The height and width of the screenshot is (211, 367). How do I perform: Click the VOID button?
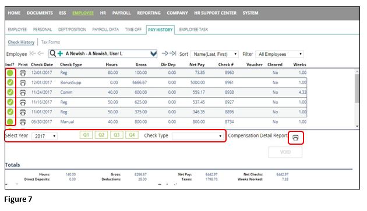pos(285,152)
